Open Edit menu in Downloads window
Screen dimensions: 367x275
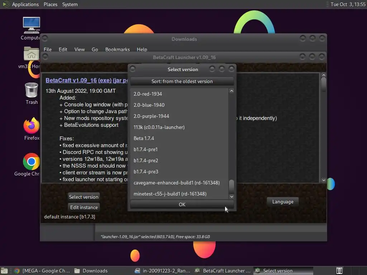(63, 49)
